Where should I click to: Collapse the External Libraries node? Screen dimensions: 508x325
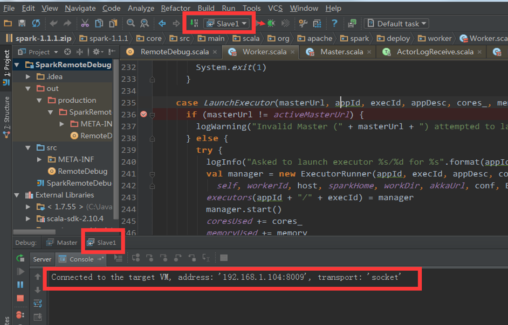point(17,195)
